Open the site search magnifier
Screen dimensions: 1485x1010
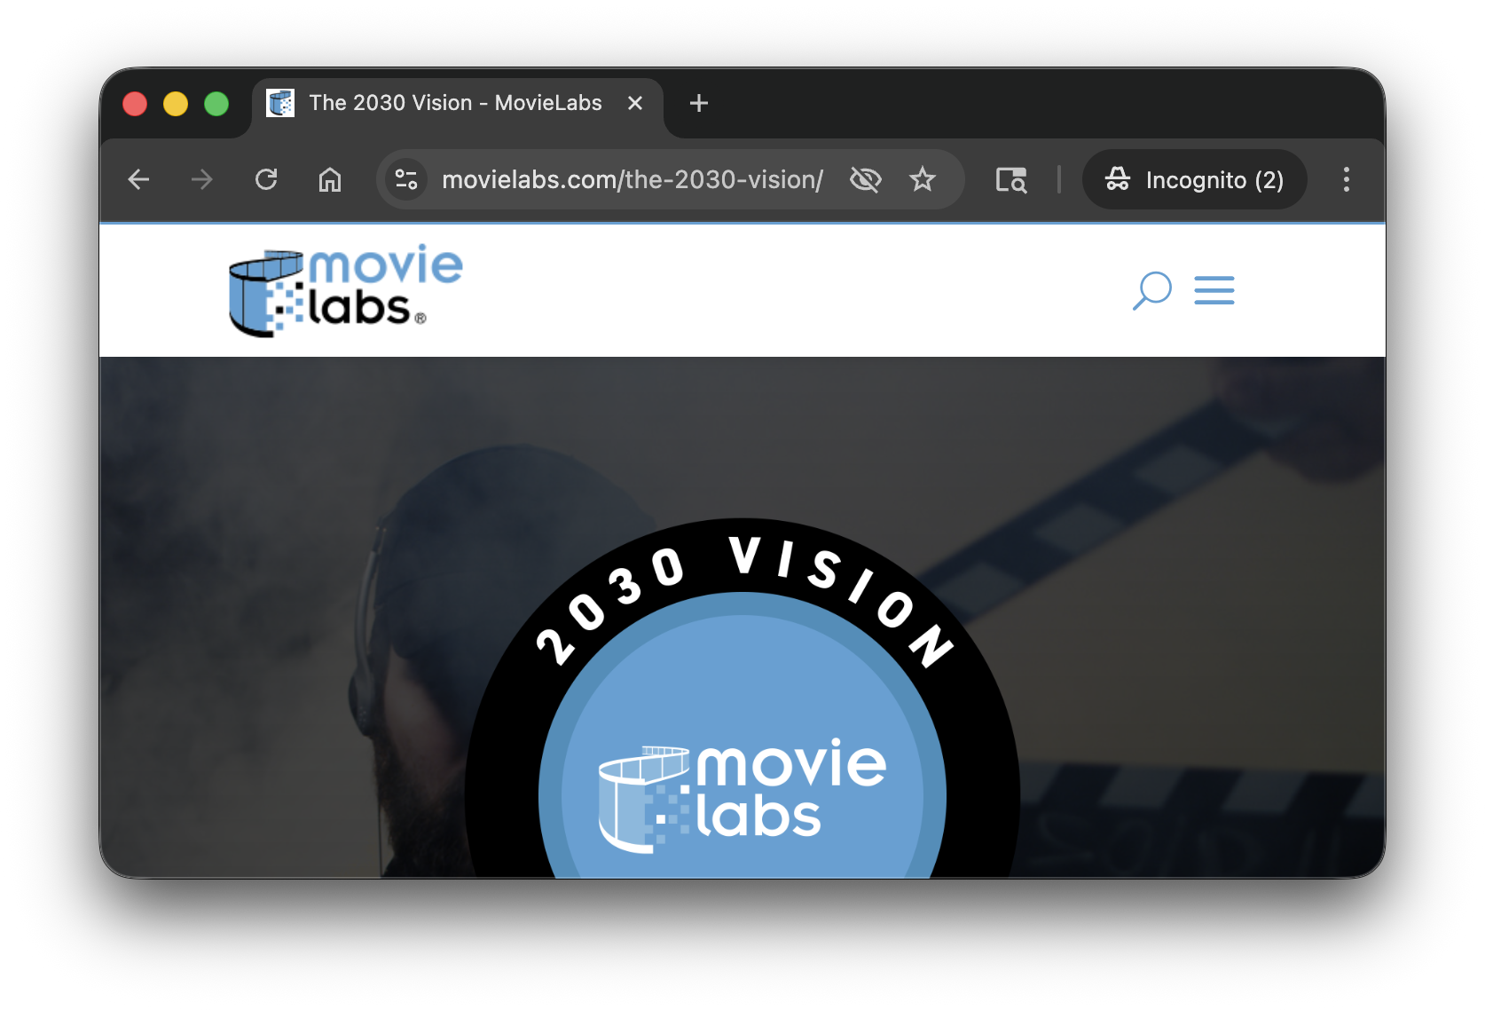pos(1151,290)
